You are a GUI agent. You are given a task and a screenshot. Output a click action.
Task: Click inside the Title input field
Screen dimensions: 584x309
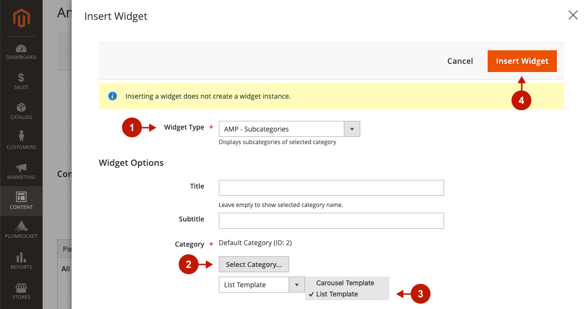click(x=331, y=188)
